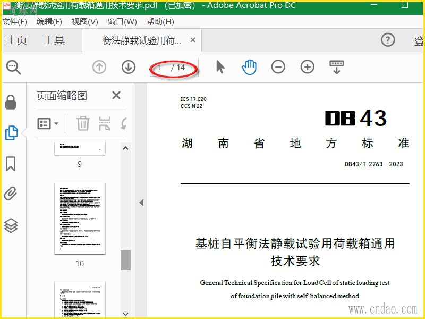The height and width of the screenshot is (319, 425).
Task: Zoom in with the plus button
Action: tap(308, 67)
